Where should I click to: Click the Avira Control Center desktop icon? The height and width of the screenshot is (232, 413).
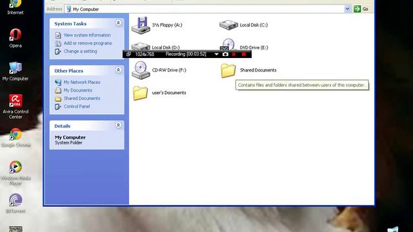15,106
